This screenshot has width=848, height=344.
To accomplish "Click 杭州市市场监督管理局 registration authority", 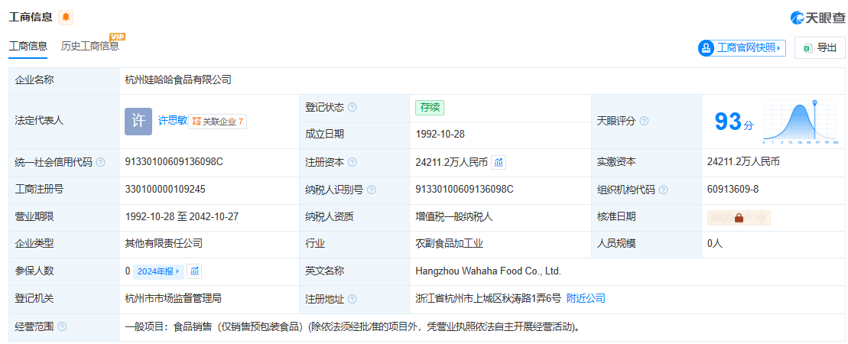I will coord(173,298).
